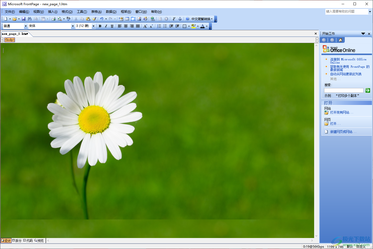Print the page using the printer icon
This screenshot has height=249, width=373.
click(53, 19)
